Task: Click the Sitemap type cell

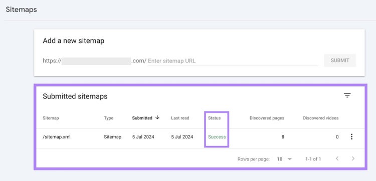Action: pos(113,137)
